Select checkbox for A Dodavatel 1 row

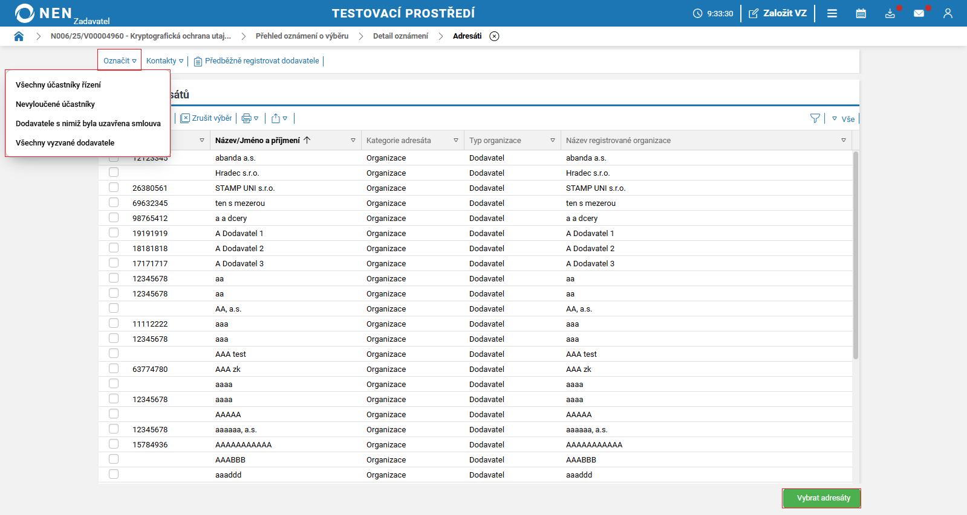114,232
